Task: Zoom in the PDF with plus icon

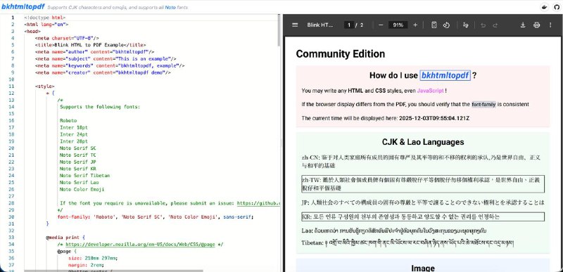Action: click(415, 25)
